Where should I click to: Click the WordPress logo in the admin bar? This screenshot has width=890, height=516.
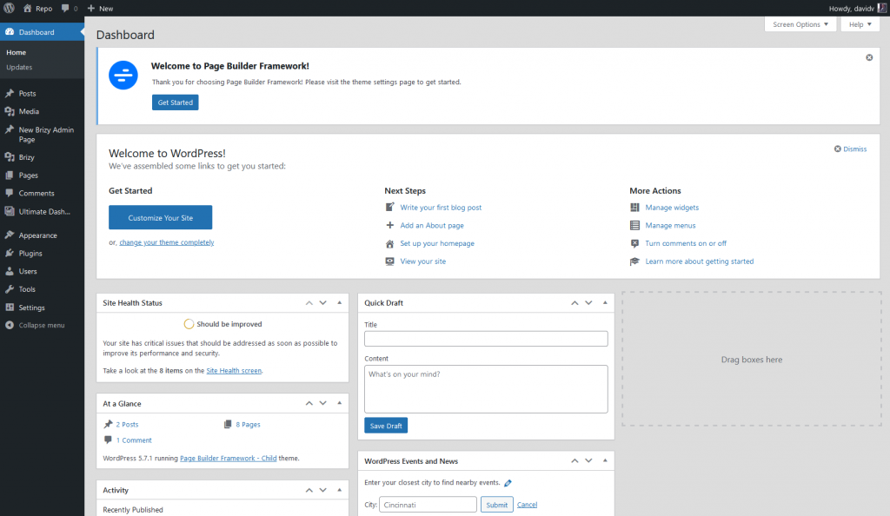click(x=10, y=8)
